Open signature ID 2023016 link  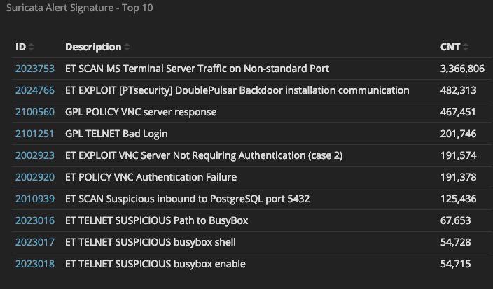[x=35, y=220]
